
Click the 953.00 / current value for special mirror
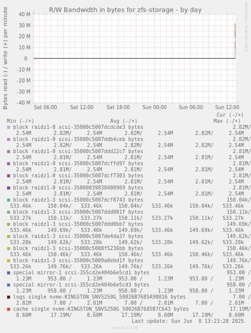(239, 272)
